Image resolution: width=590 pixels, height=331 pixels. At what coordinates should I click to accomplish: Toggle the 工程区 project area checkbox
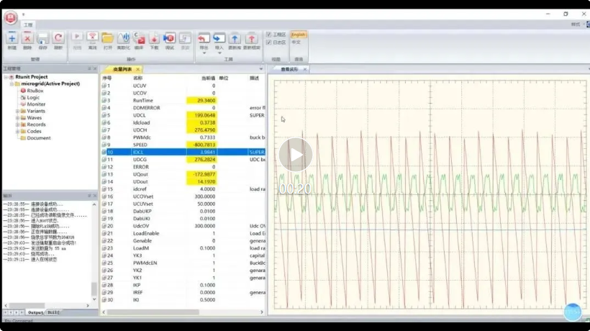[269, 35]
